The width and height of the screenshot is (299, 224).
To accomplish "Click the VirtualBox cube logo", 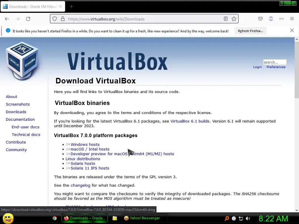I will [22, 61].
